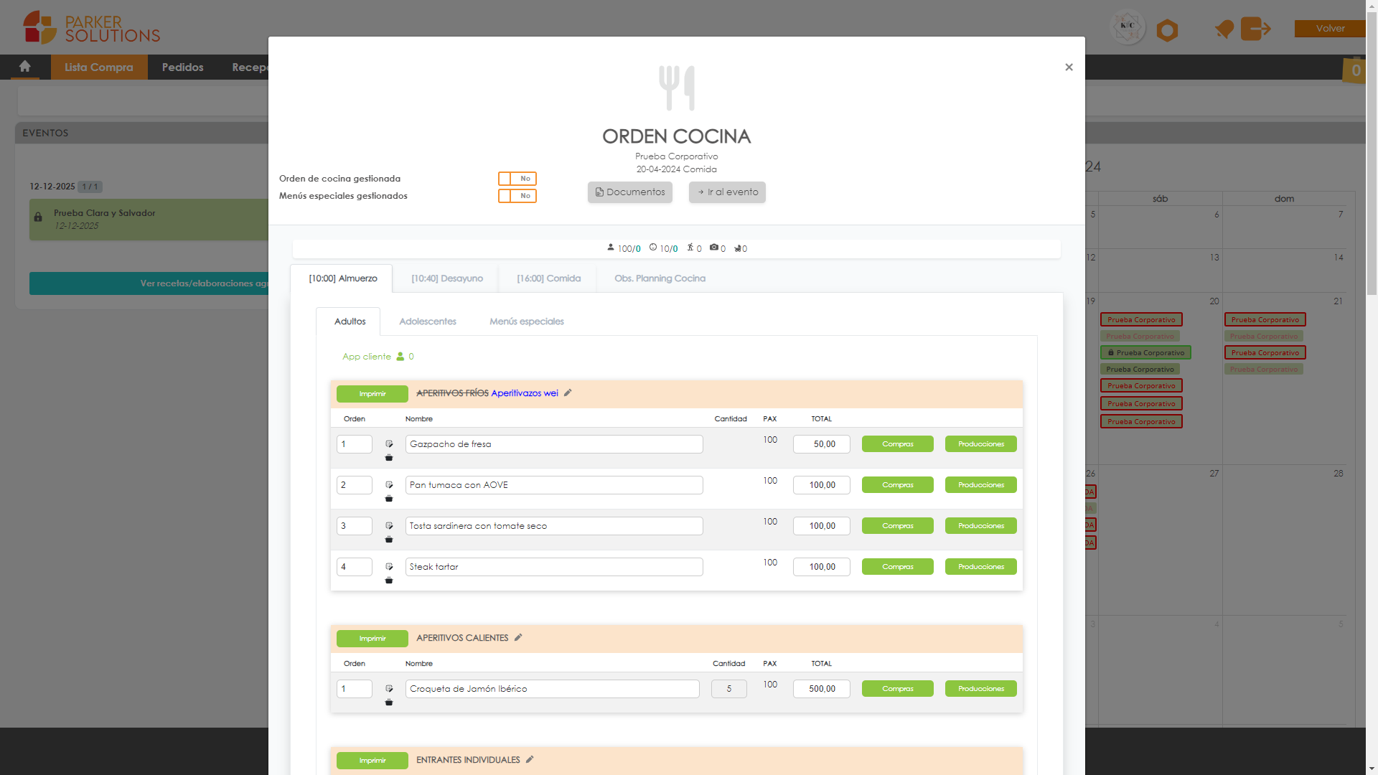The height and width of the screenshot is (775, 1378).
Task: Click the edit-note icon for Croqueta de Jamón Ibérico
Action: (389, 689)
